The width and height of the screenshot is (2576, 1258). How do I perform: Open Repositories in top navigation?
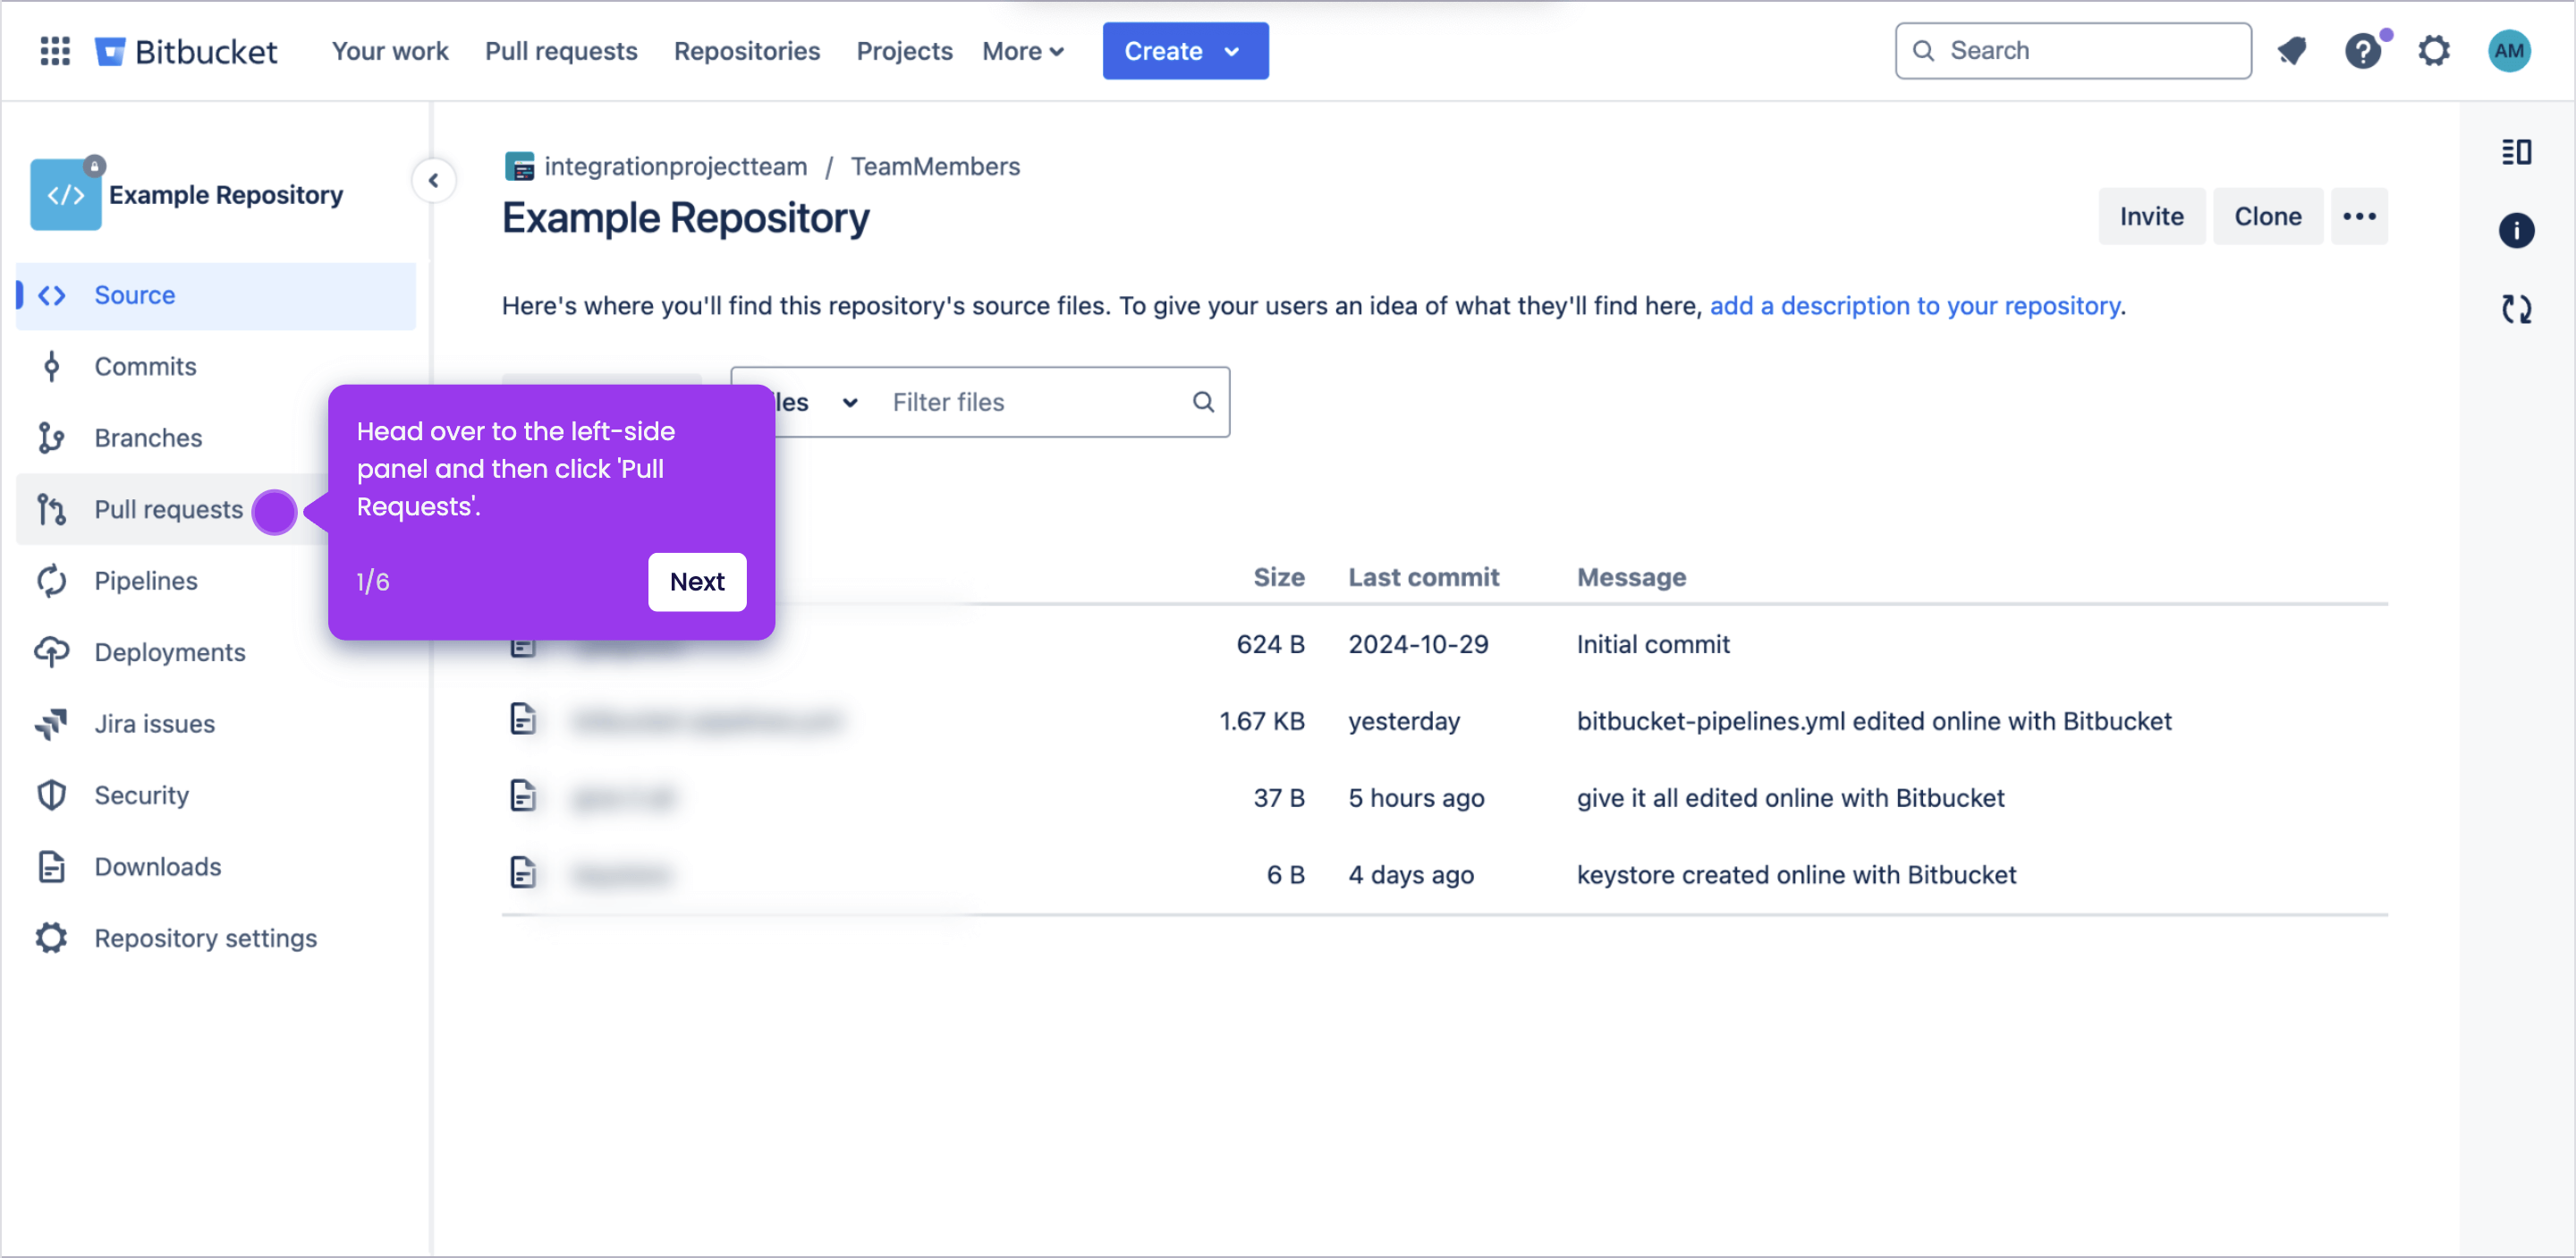[x=747, y=51]
